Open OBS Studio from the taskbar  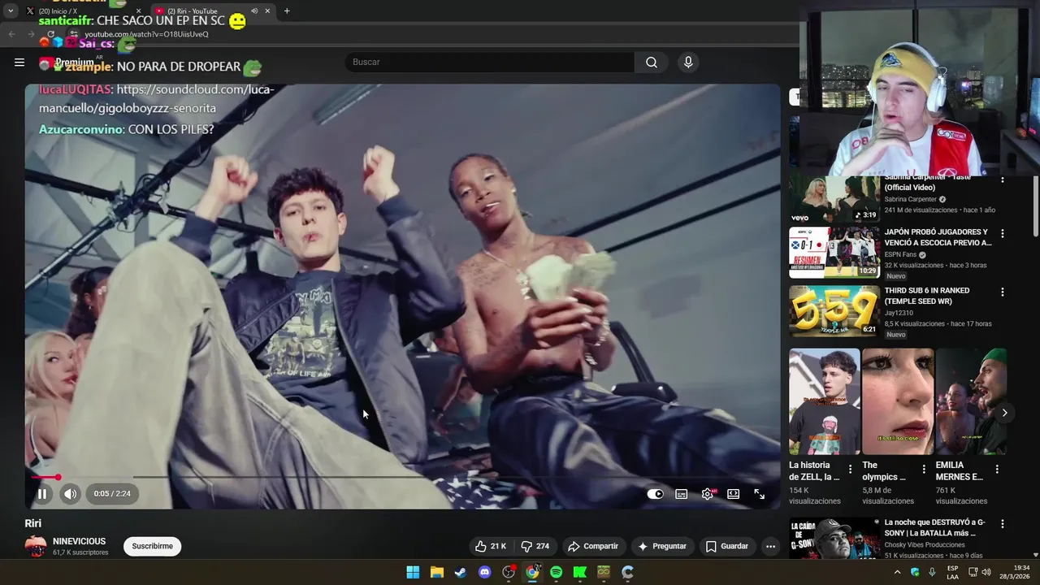[509, 572]
